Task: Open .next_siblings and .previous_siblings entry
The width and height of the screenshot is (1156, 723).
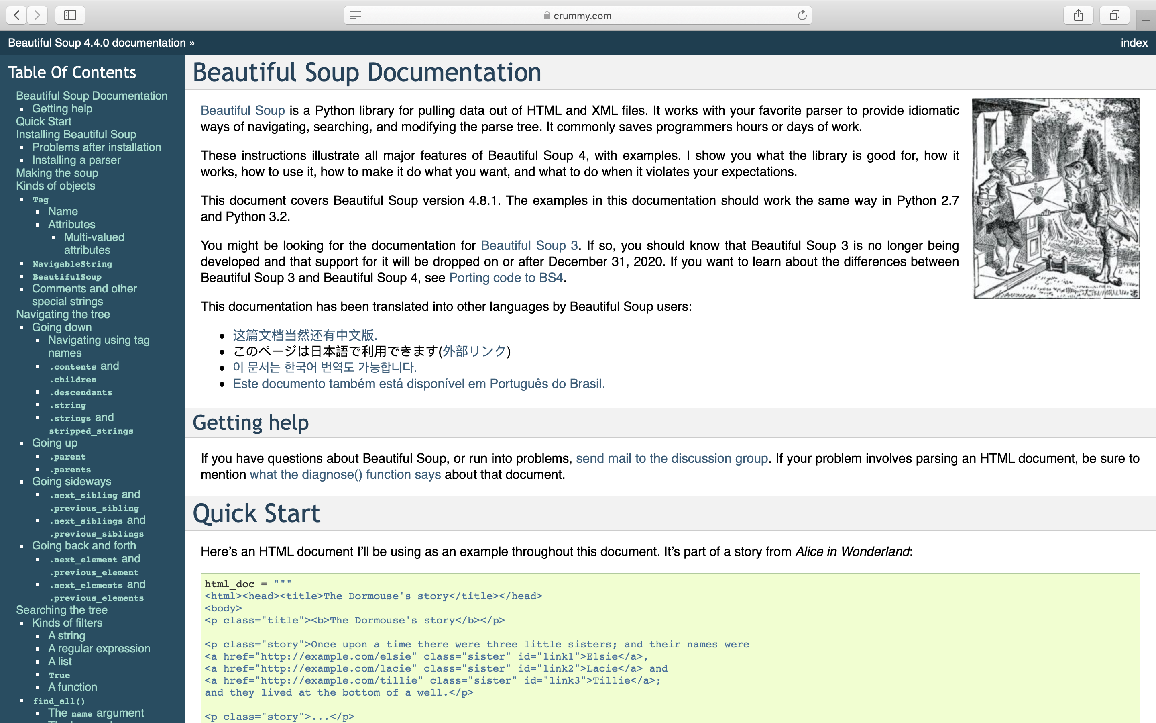Action: [97, 527]
